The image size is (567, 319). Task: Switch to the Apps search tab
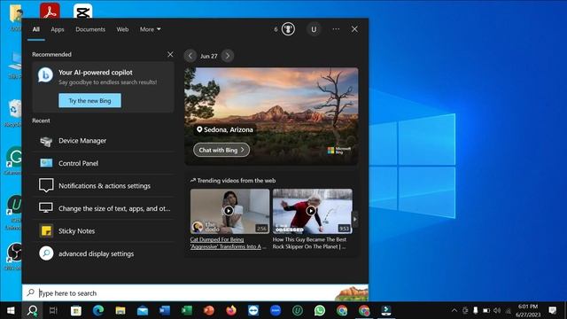[x=58, y=29]
